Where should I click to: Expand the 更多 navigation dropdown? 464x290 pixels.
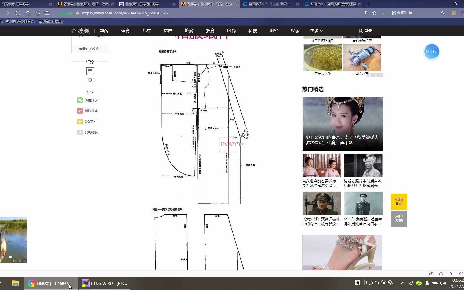[316, 31]
